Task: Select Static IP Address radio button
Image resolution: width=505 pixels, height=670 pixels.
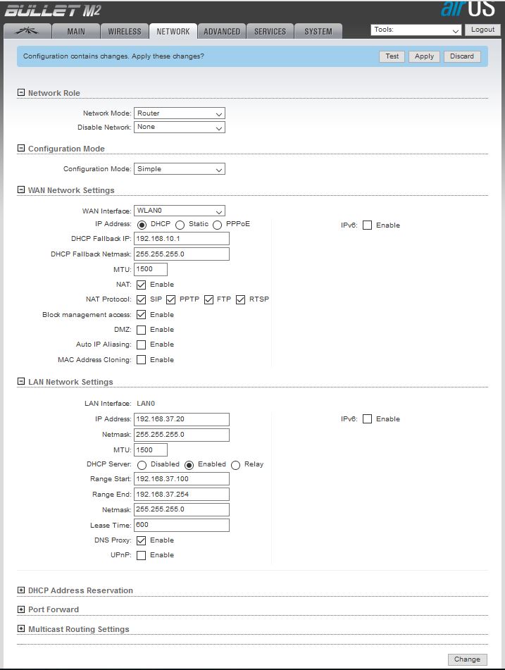Action: [180, 225]
